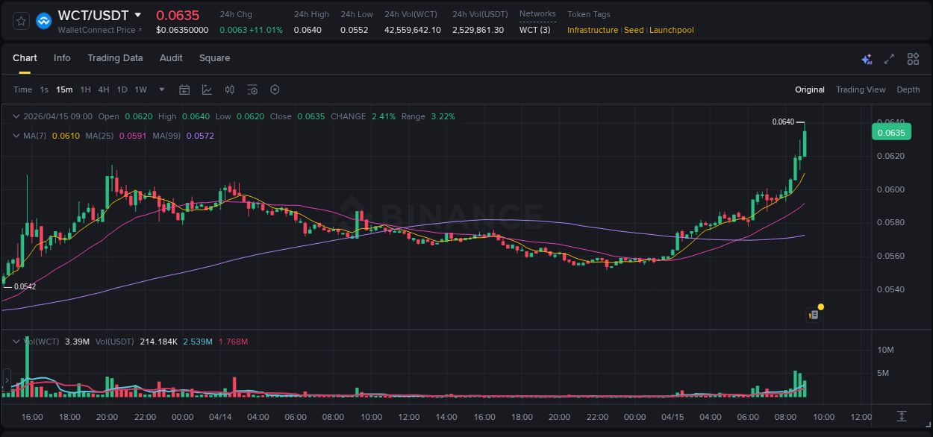Collapse the MA indicators row chevron

pyautogui.click(x=16, y=136)
